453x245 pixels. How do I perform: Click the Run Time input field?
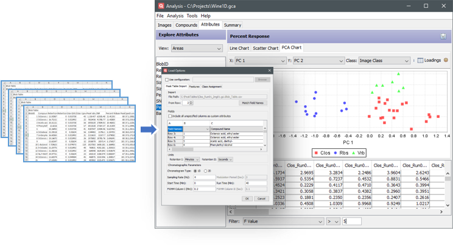256,183
